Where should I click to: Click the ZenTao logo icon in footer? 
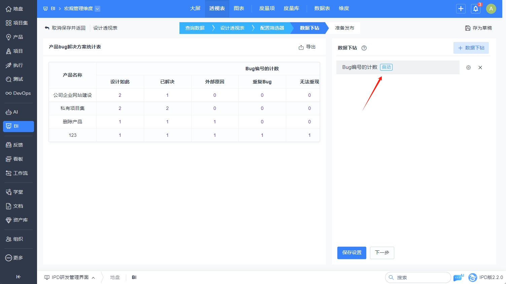(473, 277)
